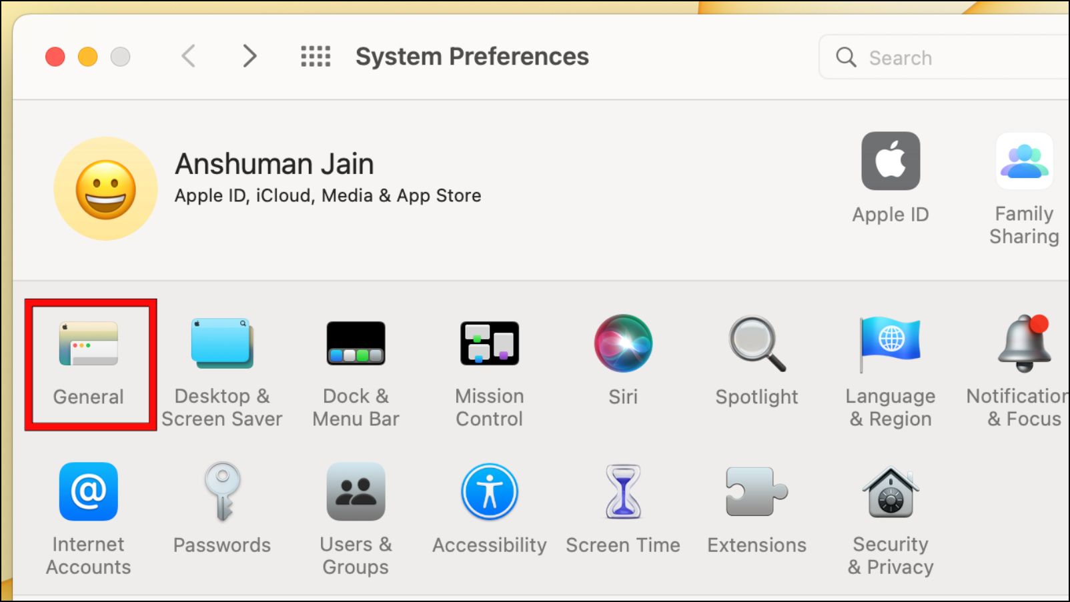Click the magnifying glass in search box
1070x602 pixels.
click(846, 57)
